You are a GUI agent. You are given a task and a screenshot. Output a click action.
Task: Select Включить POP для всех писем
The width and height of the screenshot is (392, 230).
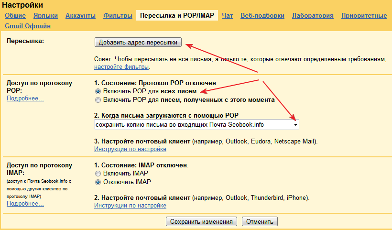(x=98, y=91)
